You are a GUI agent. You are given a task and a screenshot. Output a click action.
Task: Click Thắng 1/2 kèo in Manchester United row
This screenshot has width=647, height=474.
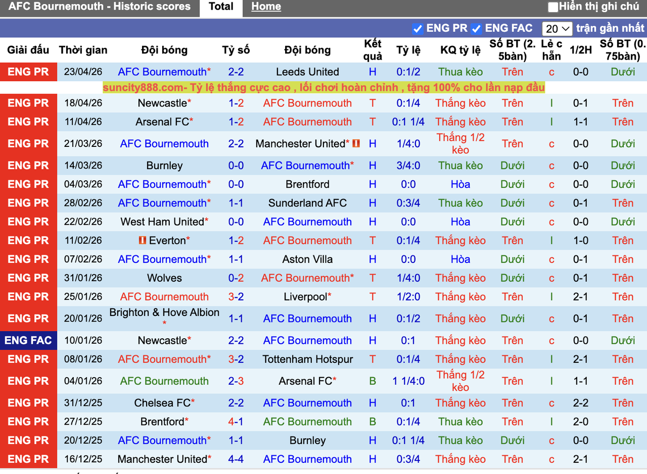[460, 143]
